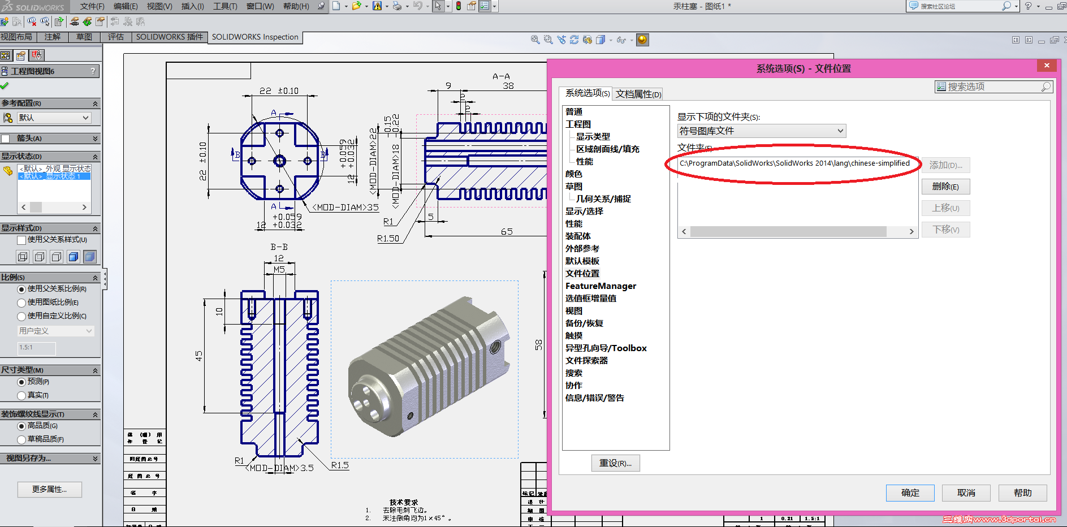Click the display state list horizontal scrollbar
The height and width of the screenshot is (527, 1067).
click(x=54, y=208)
